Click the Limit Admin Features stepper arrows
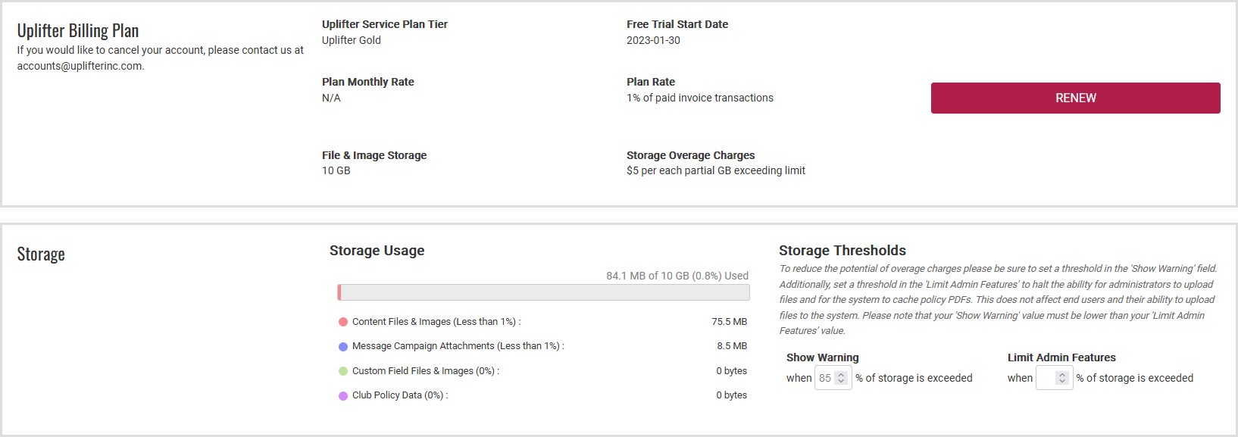The width and height of the screenshot is (1238, 437). tap(1062, 378)
